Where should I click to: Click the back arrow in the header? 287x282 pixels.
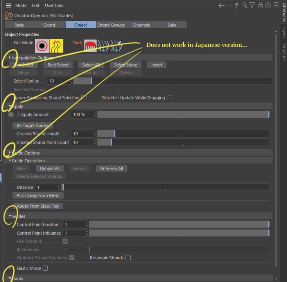click(x=221, y=5)
